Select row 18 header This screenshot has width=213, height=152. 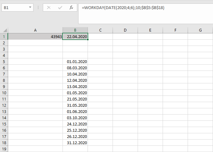[4, 143]
